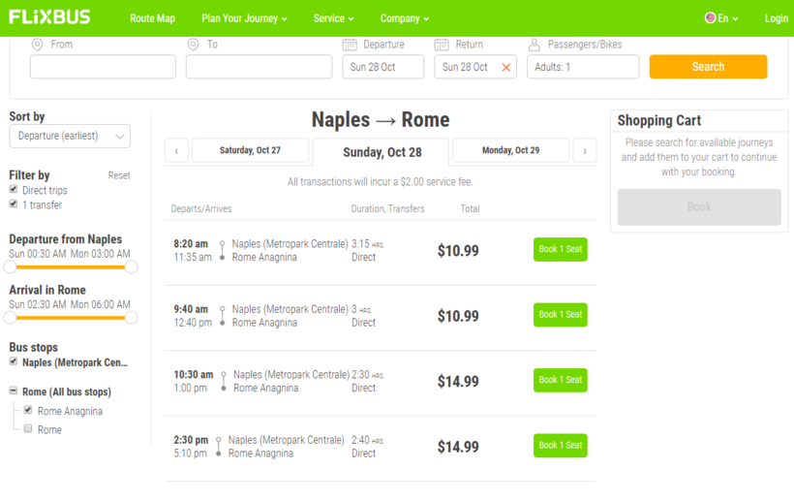Click the Departure from Naples slider handle

point(11,266)
